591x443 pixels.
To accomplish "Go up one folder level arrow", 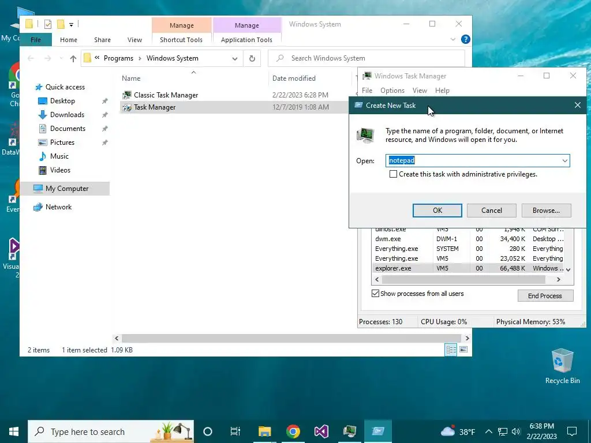I will coord(73,58).
